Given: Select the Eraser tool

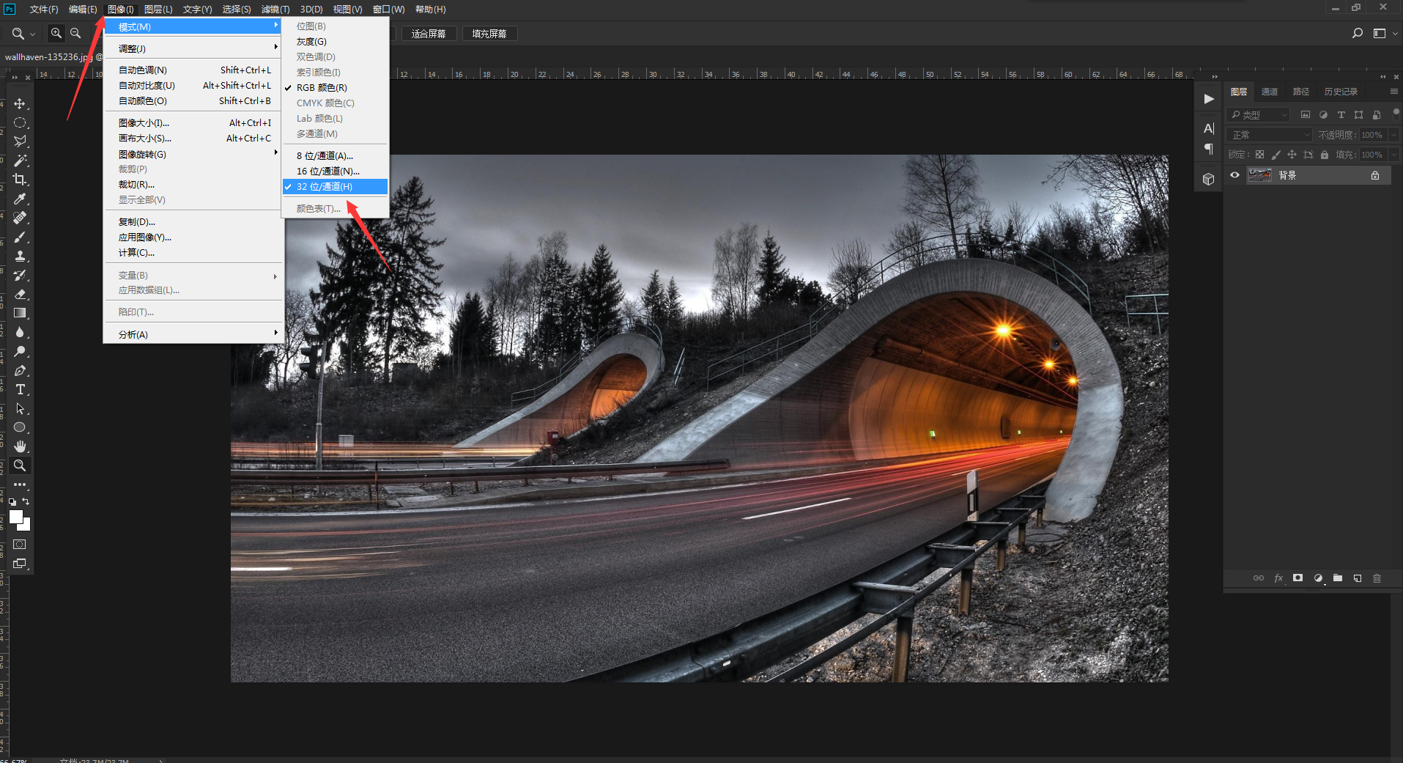Looking at the screenshot, I should coord(20,294).
